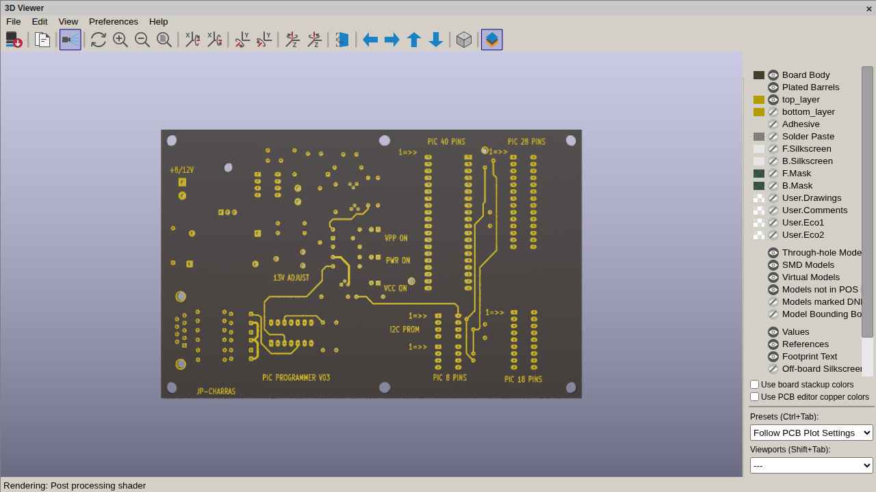Move board left with the blue left arrow
This screenshot has width=876, height=492.
click(370, 40)
